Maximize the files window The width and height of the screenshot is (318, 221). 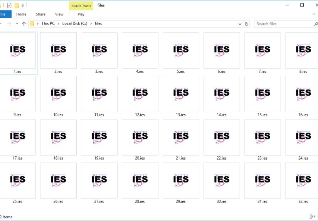point(302,5)
